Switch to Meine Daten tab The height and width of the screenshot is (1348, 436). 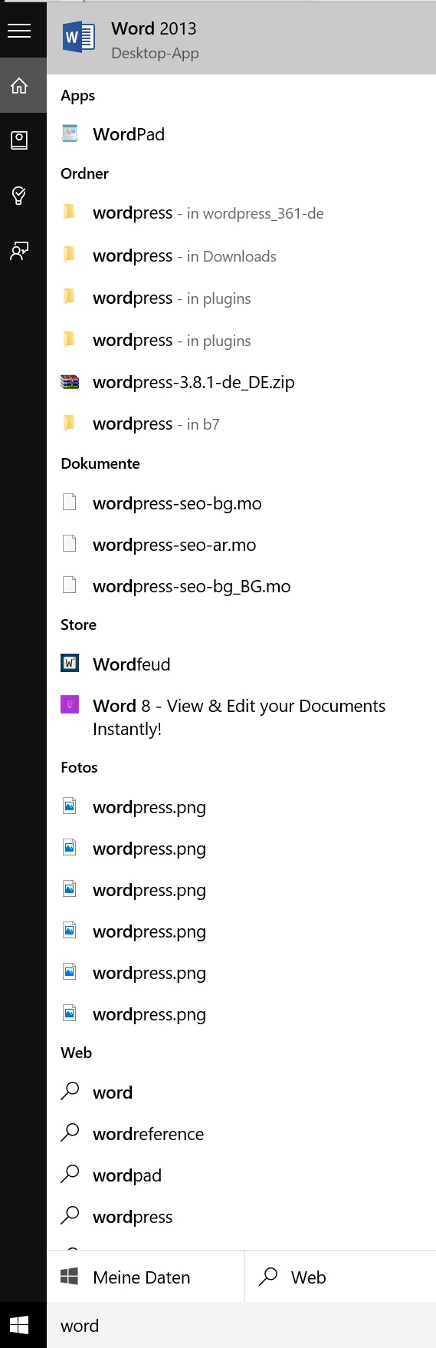[x=146, y=1277]
